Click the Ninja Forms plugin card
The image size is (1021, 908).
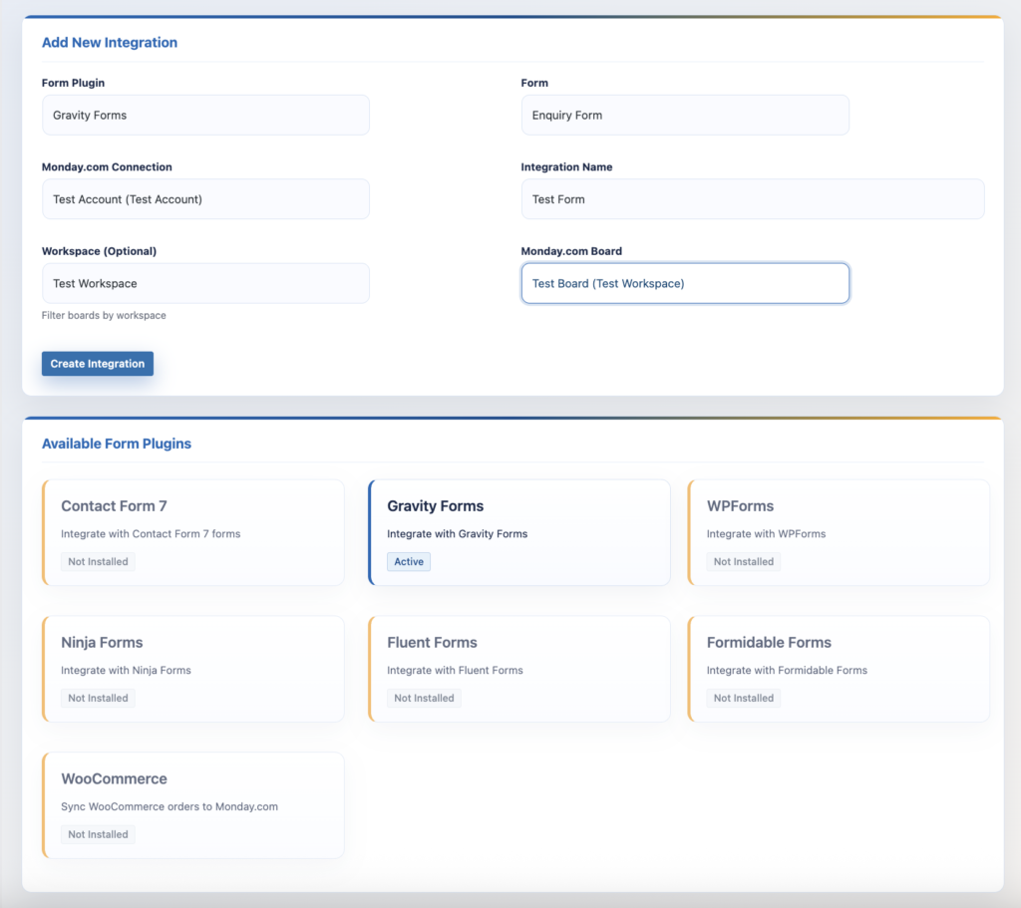click(x=193, y=668)
